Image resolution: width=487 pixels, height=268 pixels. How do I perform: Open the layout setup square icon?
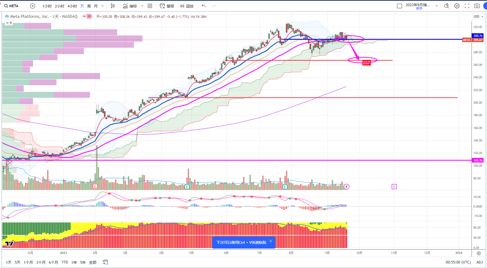point(399,6)
